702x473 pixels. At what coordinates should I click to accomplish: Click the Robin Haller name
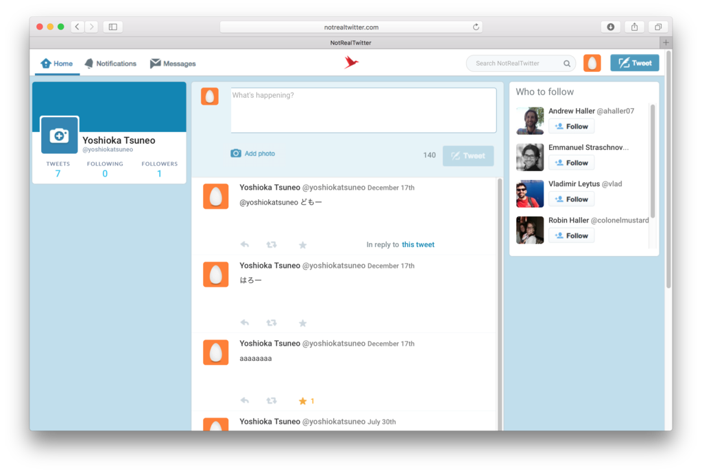pyautogui.click(x=568, y=220)
